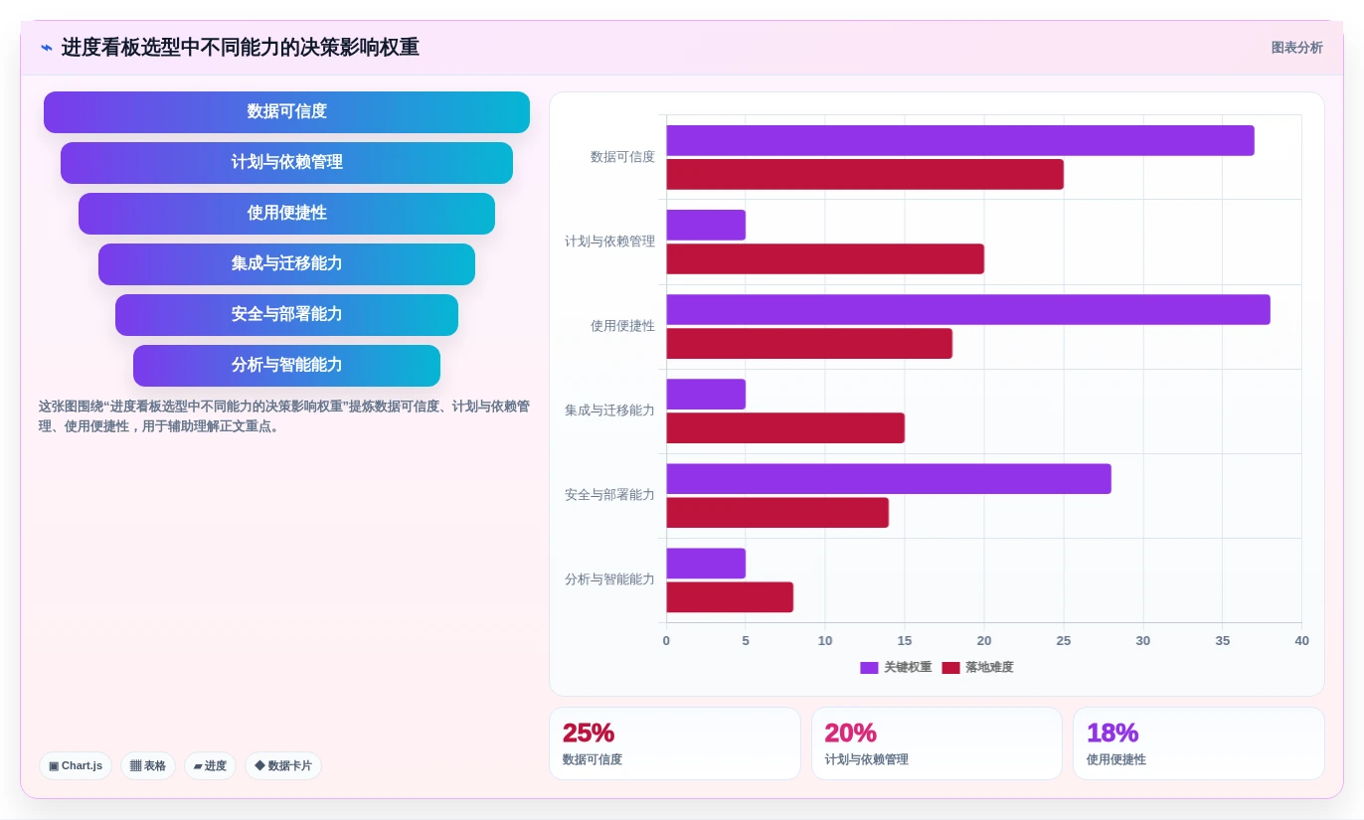Click the Chart.js tag chip

coord(76,765)
